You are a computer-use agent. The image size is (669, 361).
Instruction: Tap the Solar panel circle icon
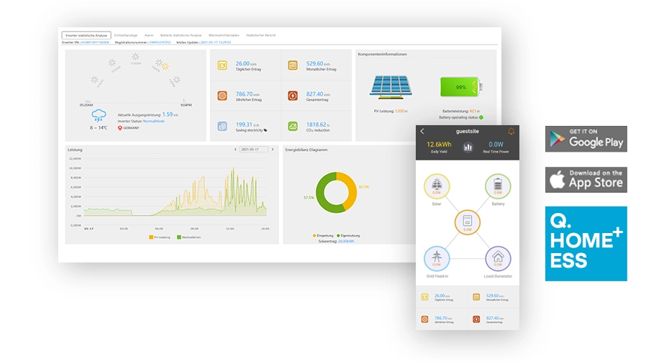437,187
